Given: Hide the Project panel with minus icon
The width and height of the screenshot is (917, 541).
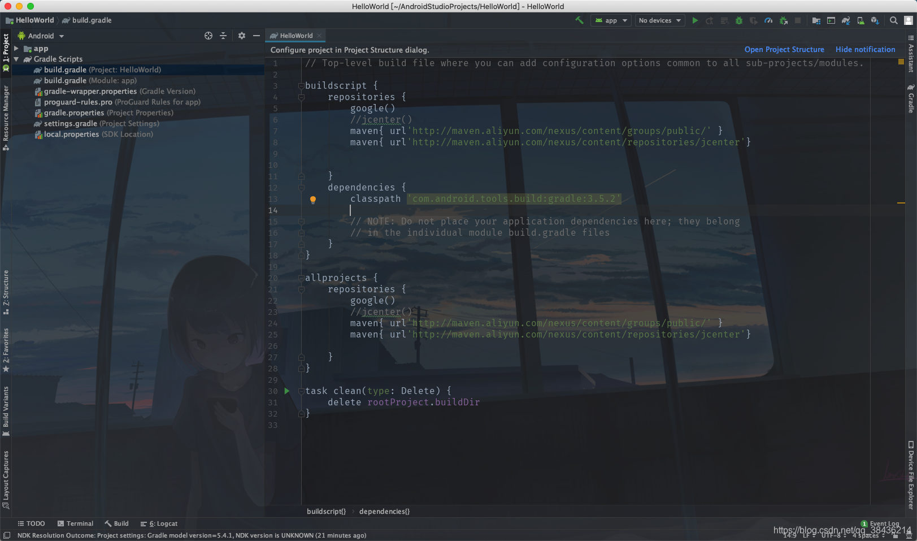Looking at the screenshot, I should 257,36.
